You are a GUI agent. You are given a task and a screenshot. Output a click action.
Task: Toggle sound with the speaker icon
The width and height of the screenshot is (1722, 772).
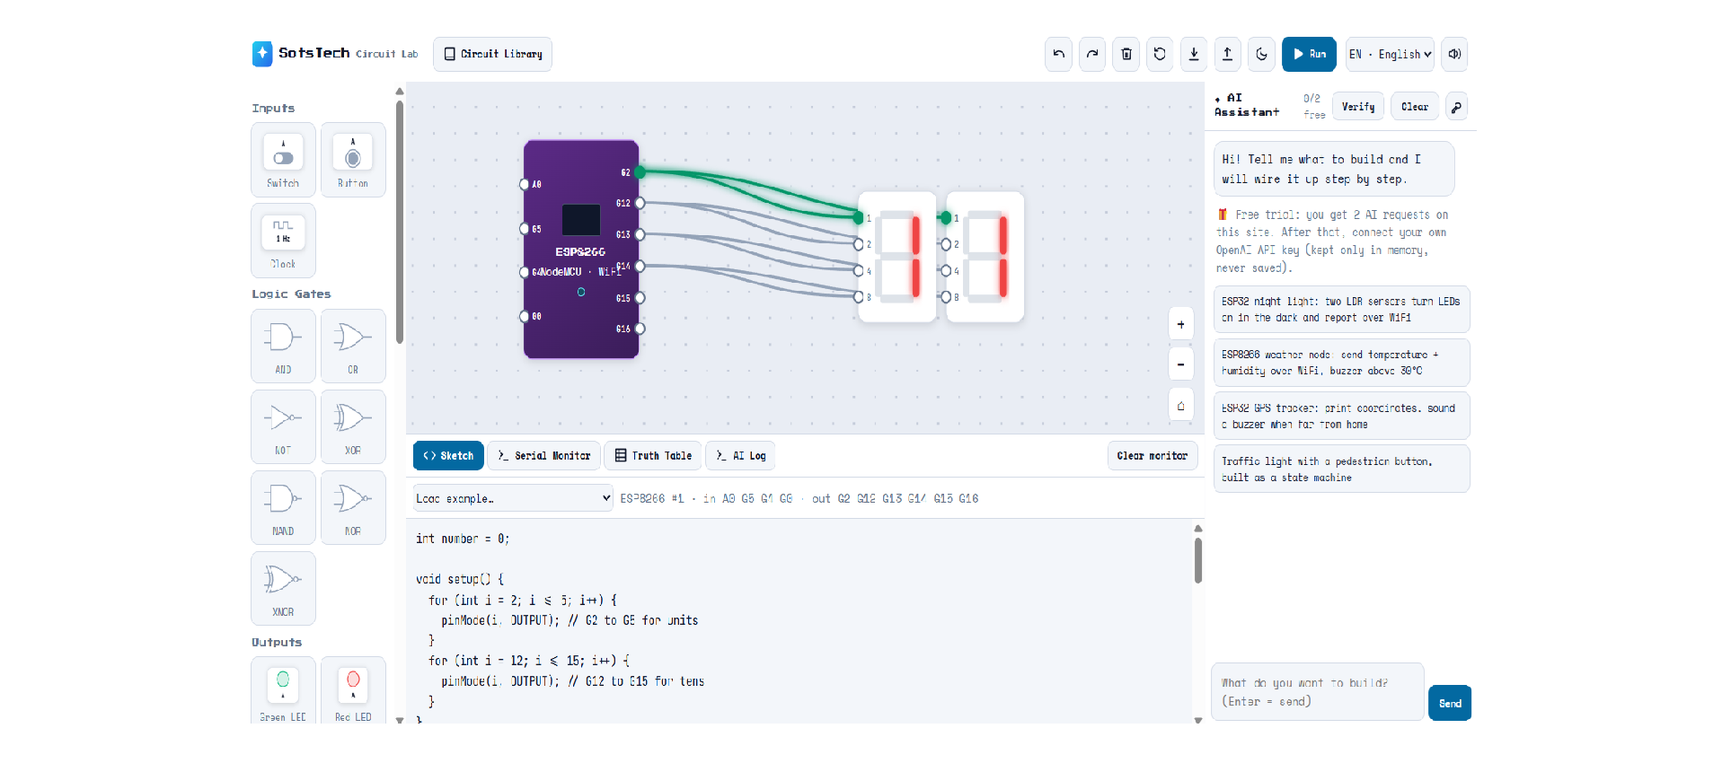pyautogui.click(x=1454, y=54)
